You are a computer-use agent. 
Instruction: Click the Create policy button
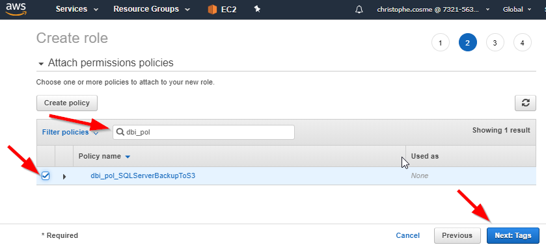(x=67, y=103)
